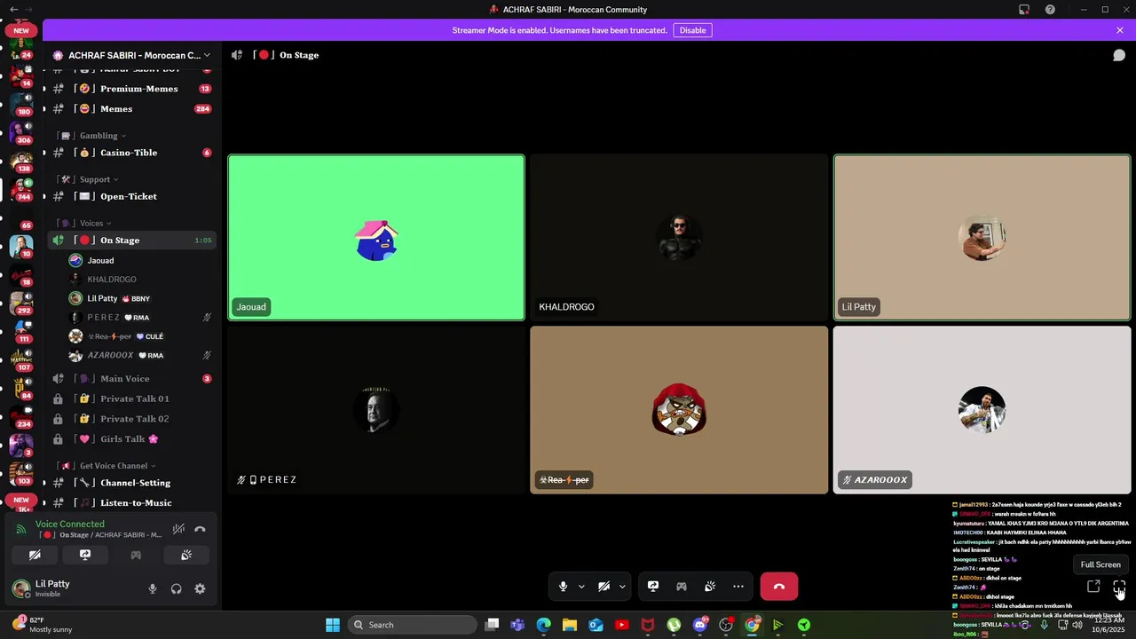The width and height of the screenshot is (1136, 639).
Task: Deafen with the headphones icon
Action: click(177, 588)
